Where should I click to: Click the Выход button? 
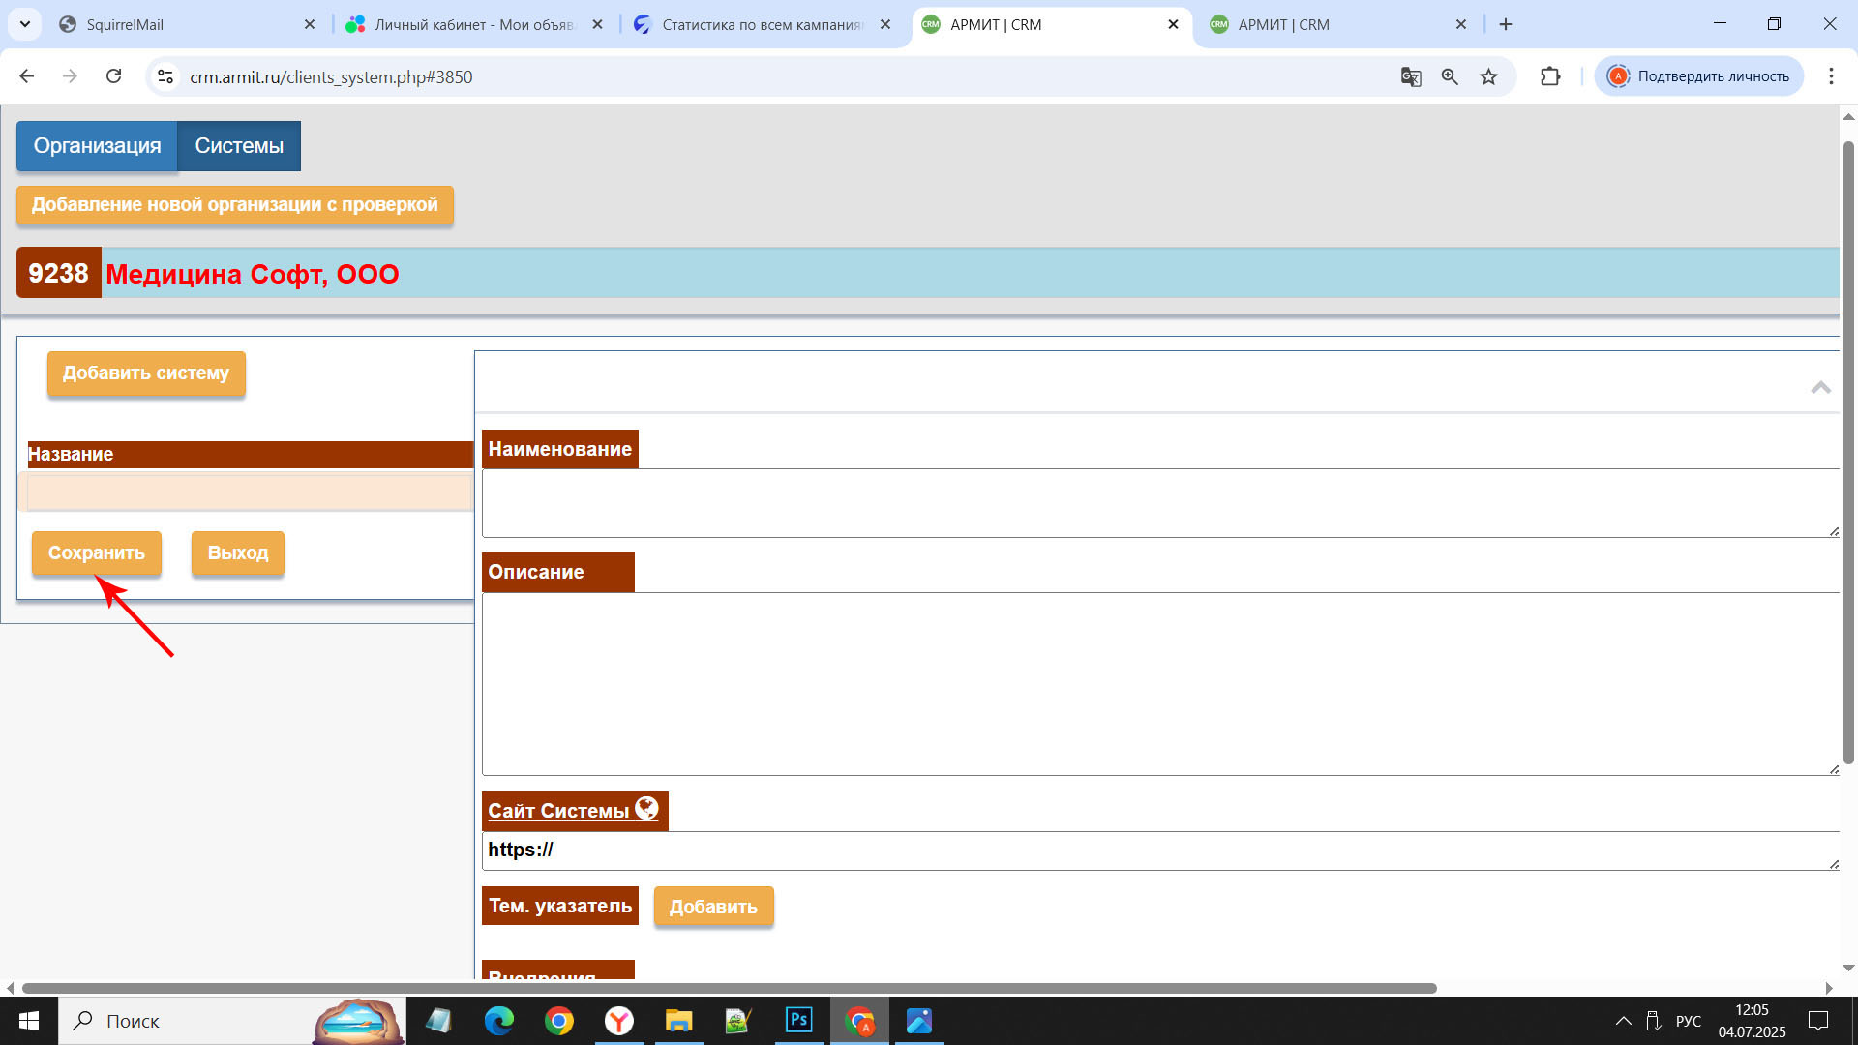coord(238,553)
